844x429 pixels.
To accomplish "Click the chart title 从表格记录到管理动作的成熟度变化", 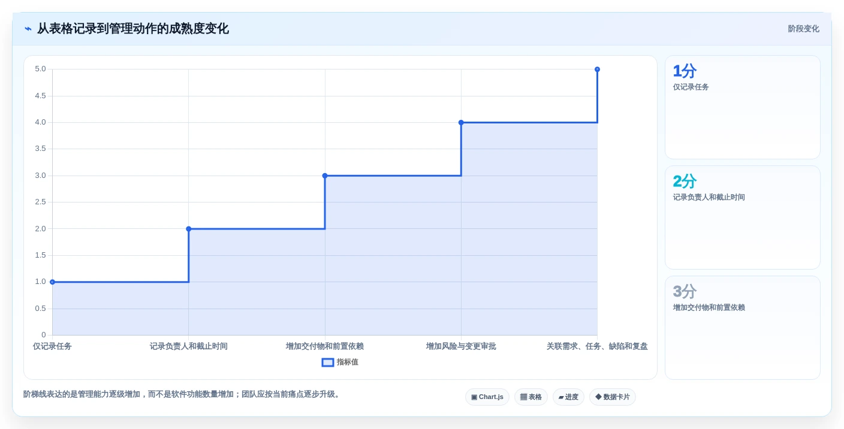I will tap(133, 29).
